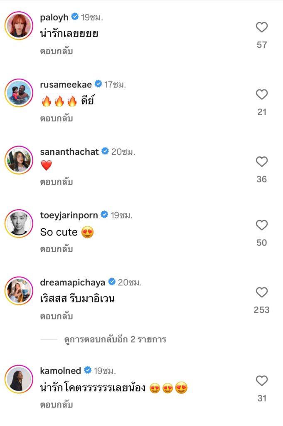
Task: Open rusameekae's profile picture
Action: [x=19, y=93]
